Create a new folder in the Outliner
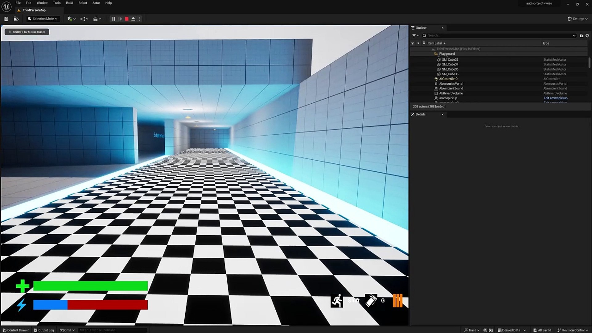This screenshot has height=333, width=592. pos(582,35)
